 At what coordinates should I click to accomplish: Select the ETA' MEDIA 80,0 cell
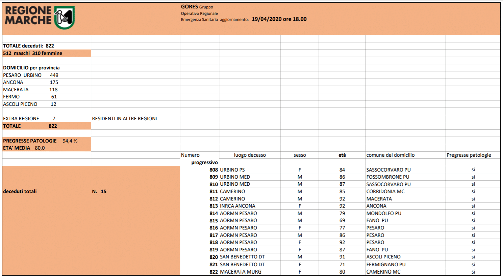(24, 148)
